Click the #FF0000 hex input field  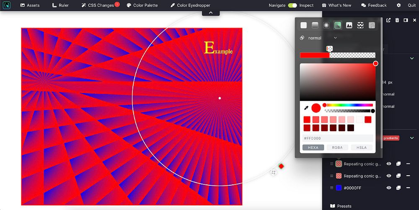click(x=337, y=138)
